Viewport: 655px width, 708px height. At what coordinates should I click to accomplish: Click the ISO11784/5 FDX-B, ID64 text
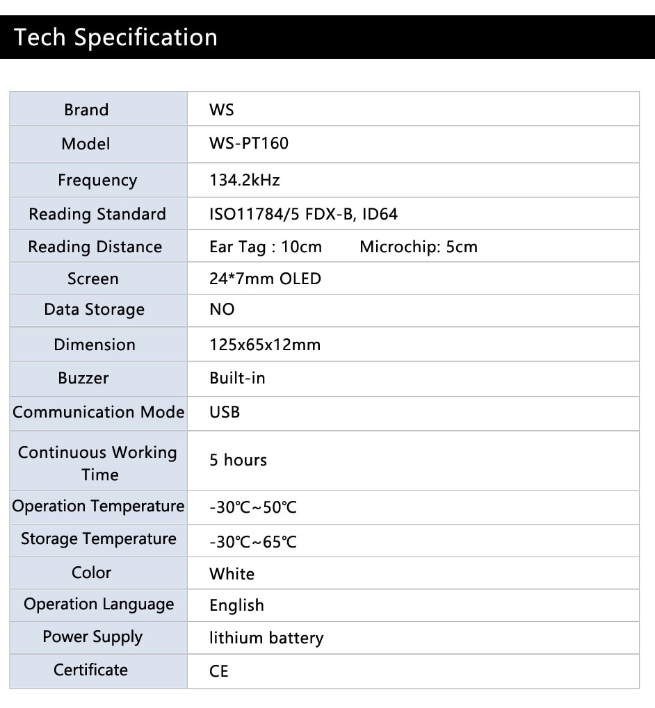pyautogui.click(x=303, y=214)
